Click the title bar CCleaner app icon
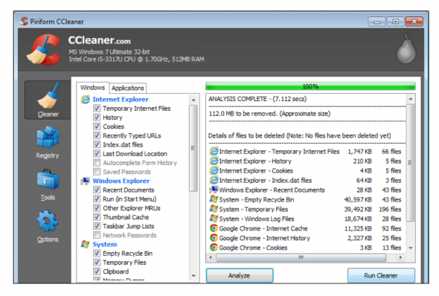The width and height of the screenshot is (439, 296). 24,22
